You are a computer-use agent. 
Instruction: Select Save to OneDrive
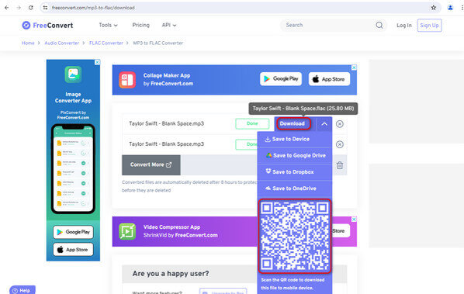[x=294, y=189]
